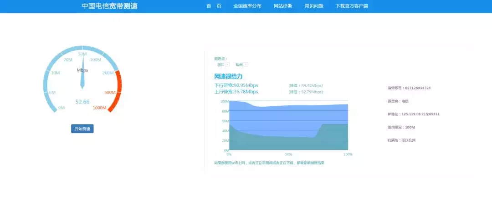The height and width of the screenshot is (208, 492).
Task: Click the 运营商：电信 entry
Action: tap(398, 101)
